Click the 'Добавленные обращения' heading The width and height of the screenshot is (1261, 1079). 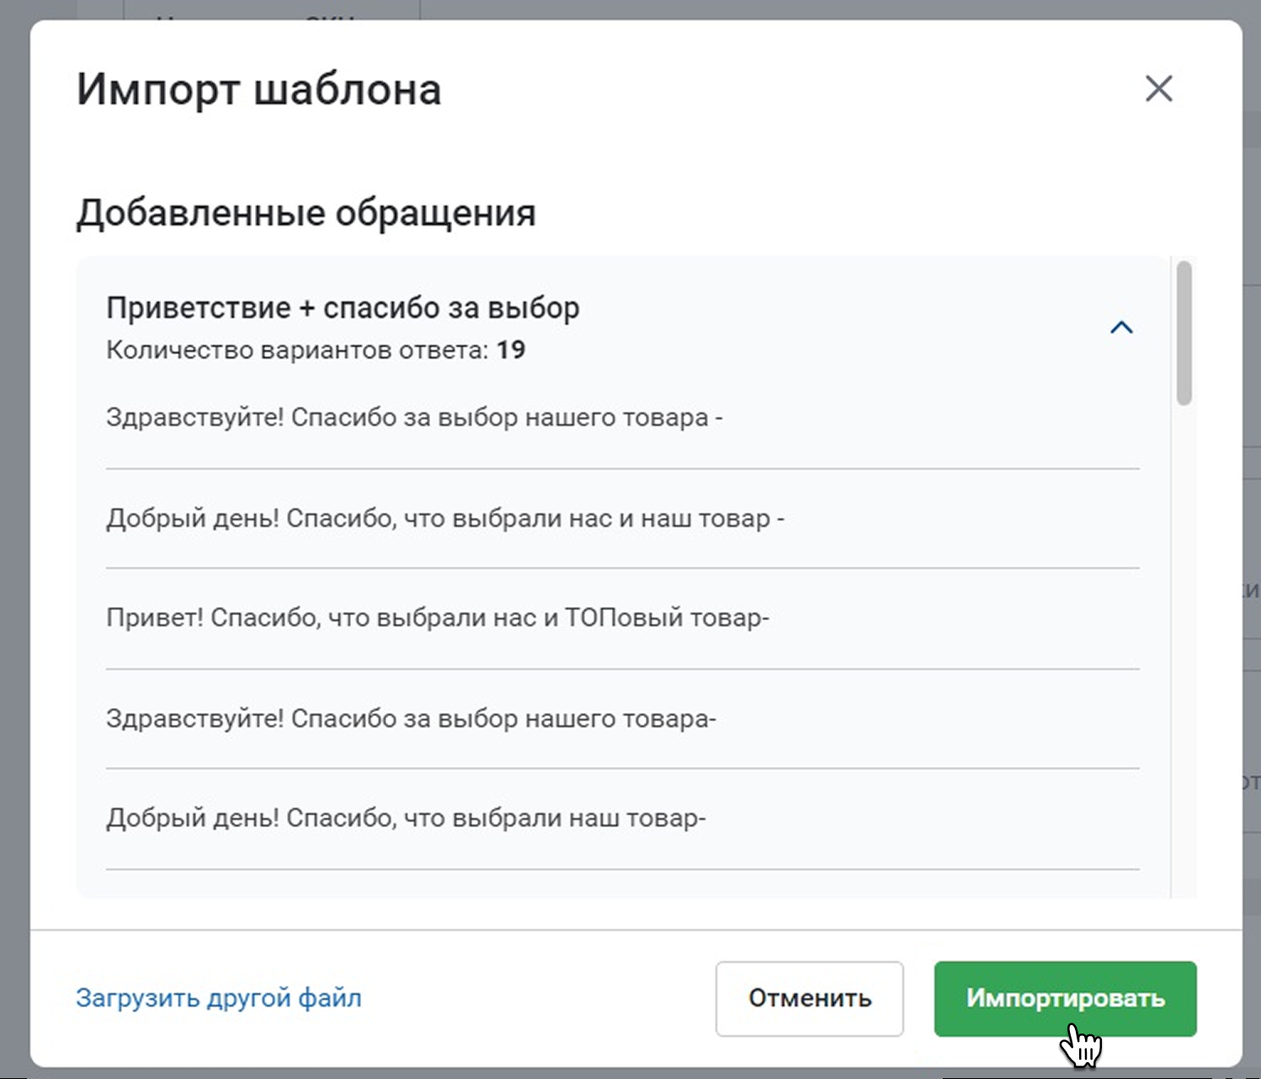306,213
